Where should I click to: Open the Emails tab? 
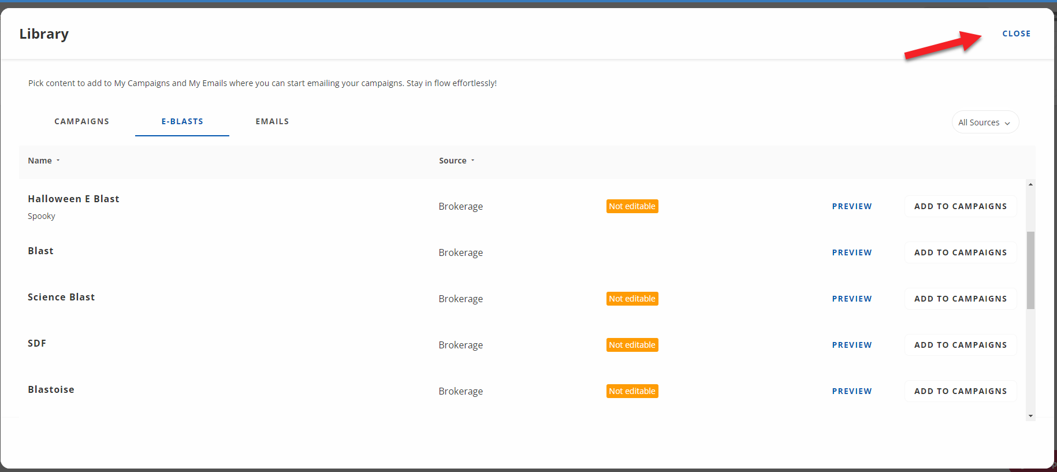point(272,121)
